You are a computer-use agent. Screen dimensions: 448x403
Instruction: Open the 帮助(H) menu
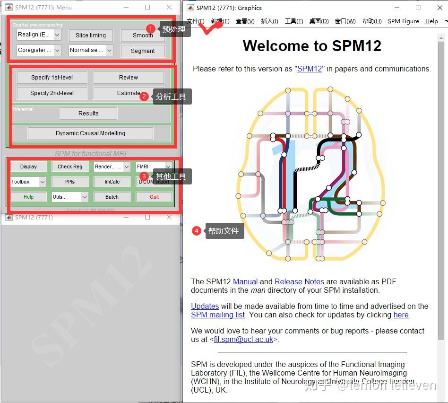372,21
